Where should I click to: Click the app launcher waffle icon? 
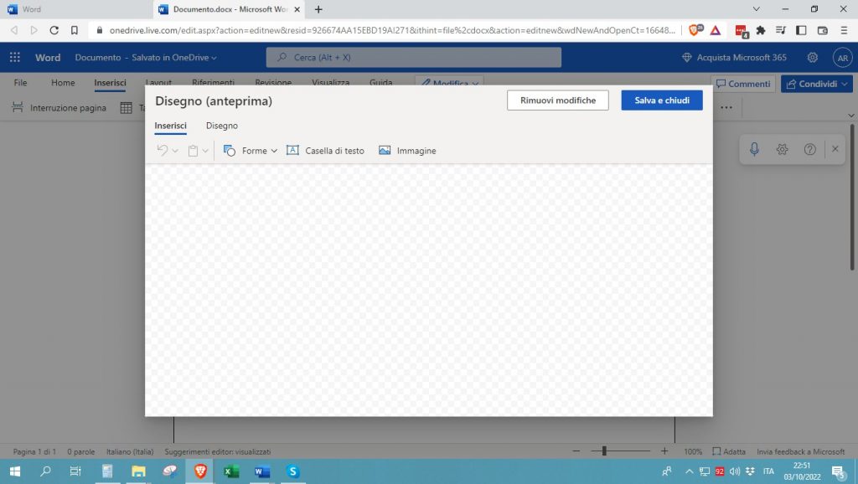[x=15, y=58]
